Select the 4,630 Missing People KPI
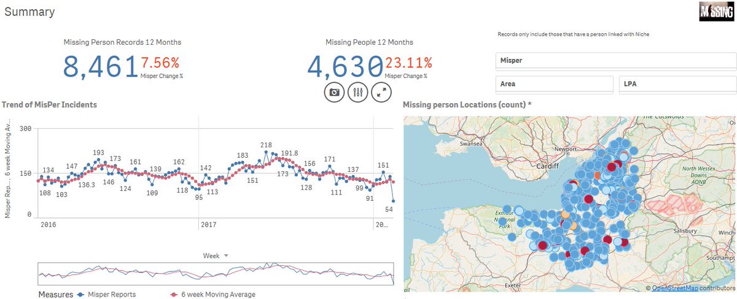Viewport: 737px width, 299px height. pos(345,67)
